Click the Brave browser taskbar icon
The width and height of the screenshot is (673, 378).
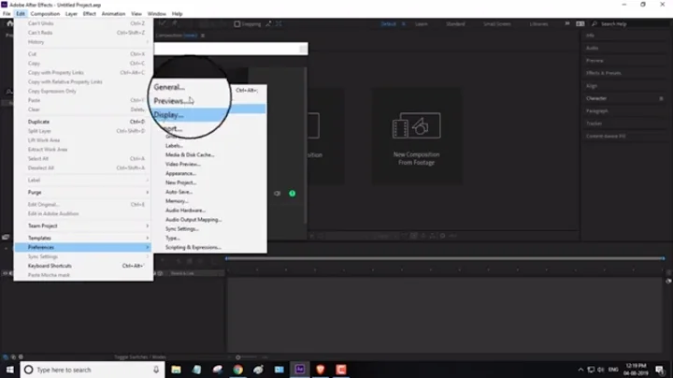pyautogui.click(x=321, y=370)
